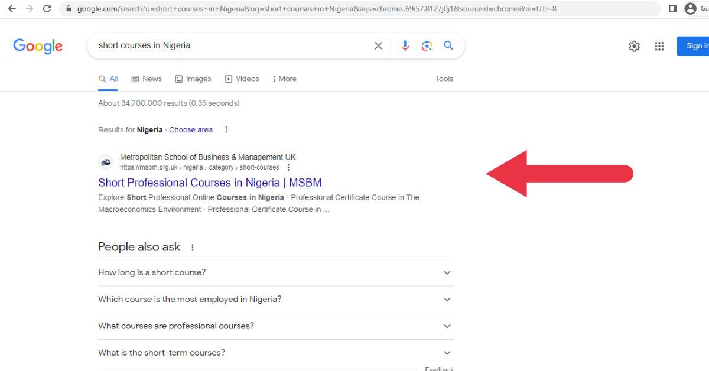The width and height of the screenshot is (709, 371).
Task: Switch to the News tab
Action: 147,79
